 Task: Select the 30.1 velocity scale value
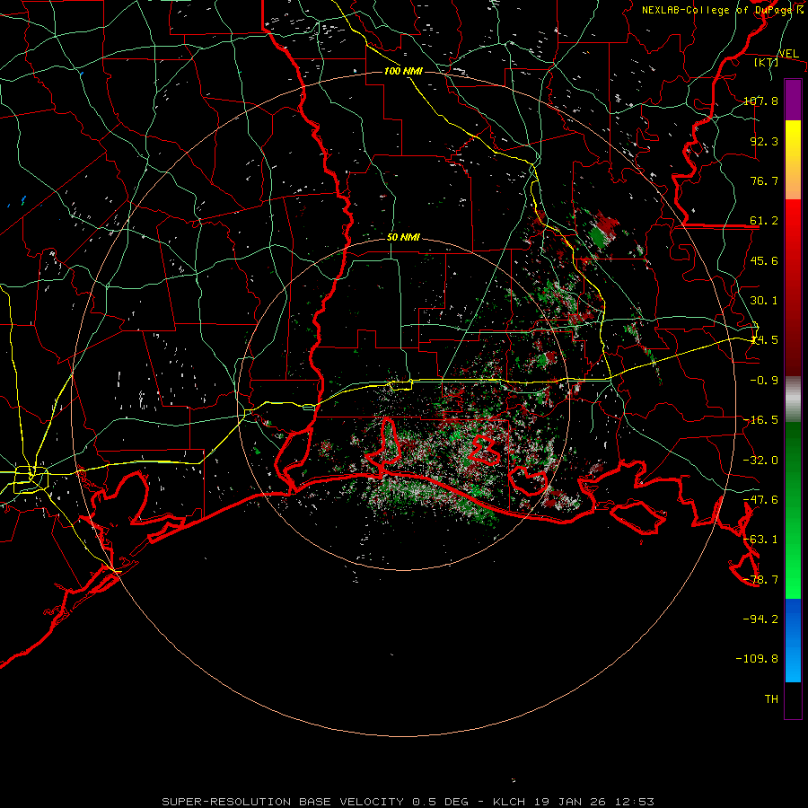pyautogui.click(x=764, y=301)
